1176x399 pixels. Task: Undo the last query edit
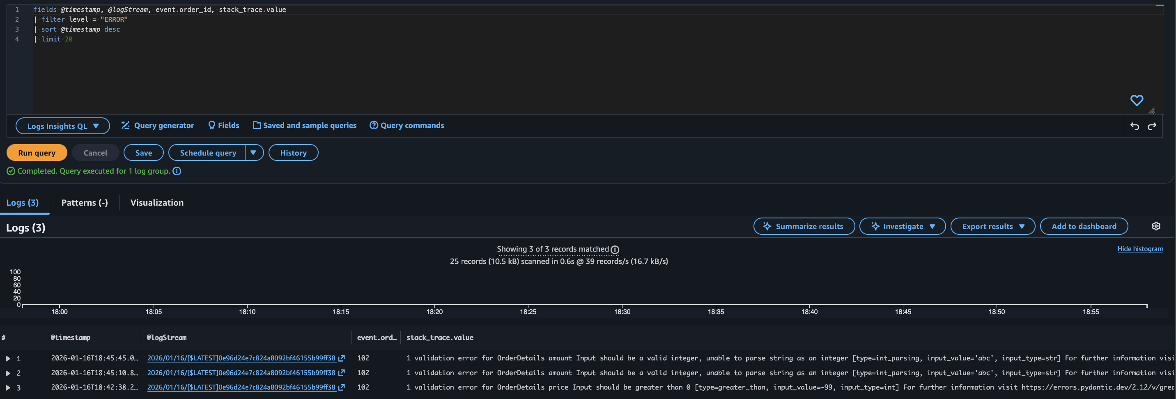pos(1135,126)
